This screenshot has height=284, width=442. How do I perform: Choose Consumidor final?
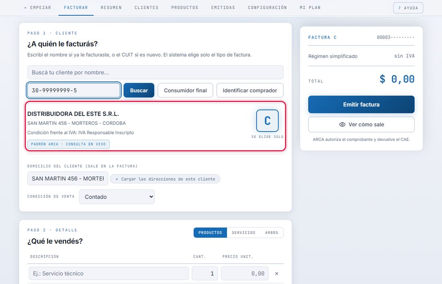click(185, 90)
